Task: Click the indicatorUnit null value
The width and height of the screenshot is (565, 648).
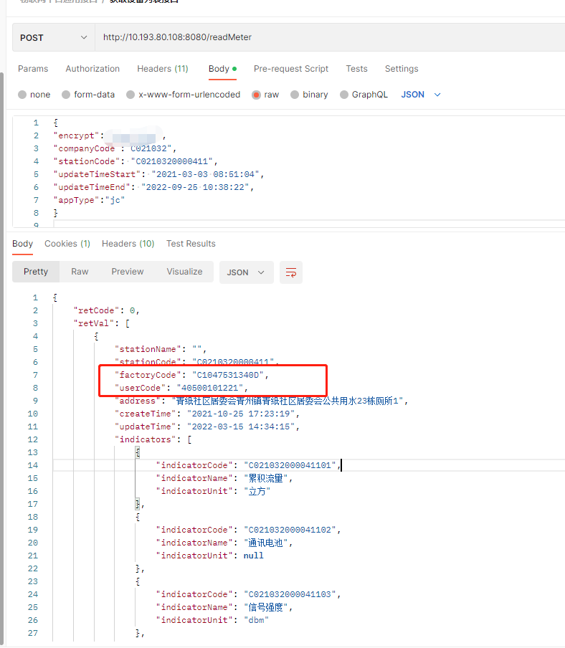Action: point(253,556)
